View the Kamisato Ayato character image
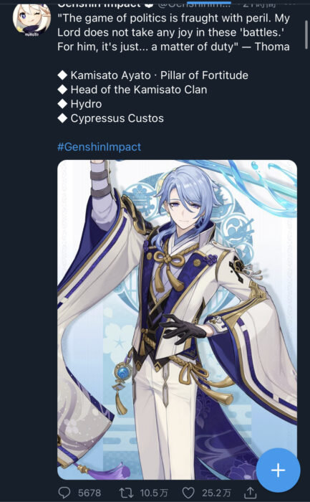Screen dimensions: 310x502 coord(177,320)
